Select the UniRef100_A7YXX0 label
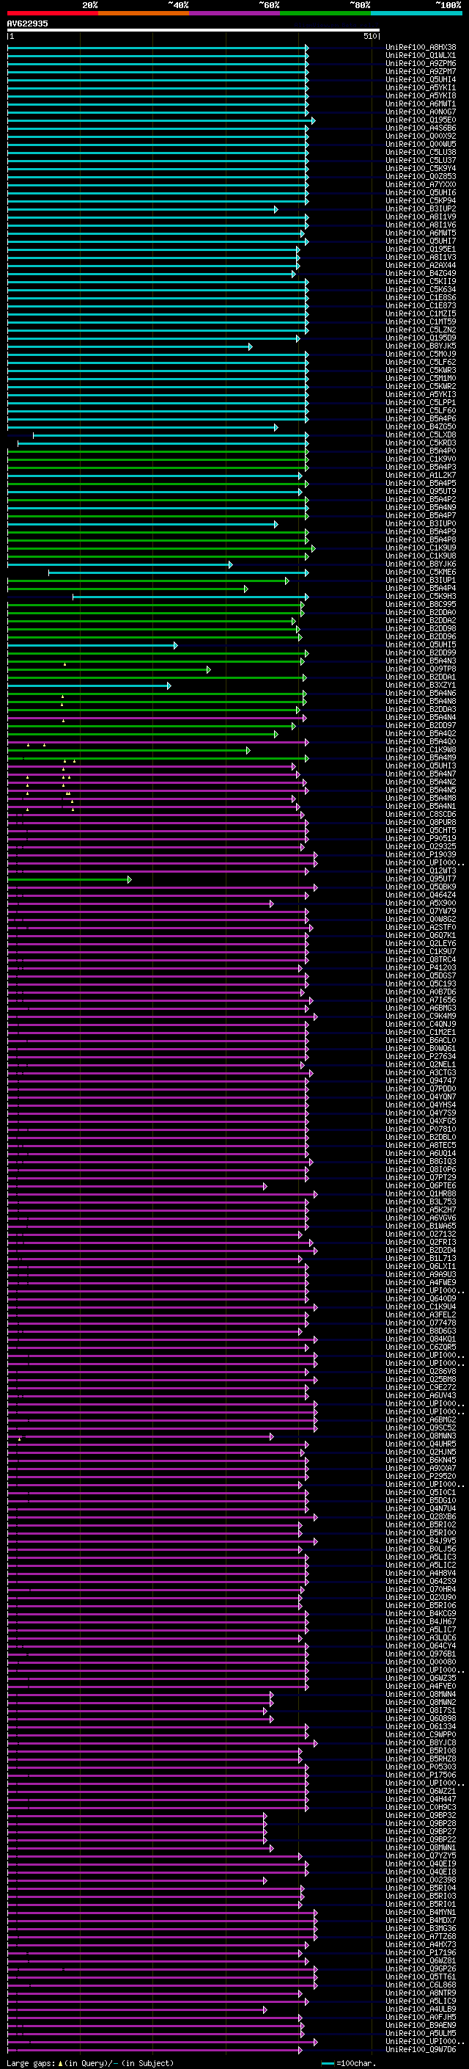 tap(421, 185)
